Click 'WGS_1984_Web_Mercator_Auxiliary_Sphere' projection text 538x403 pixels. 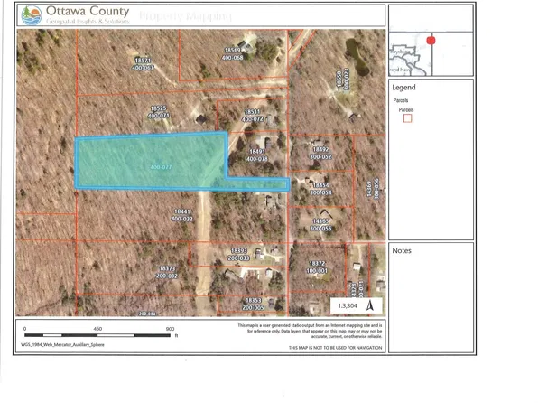point(62,344)
